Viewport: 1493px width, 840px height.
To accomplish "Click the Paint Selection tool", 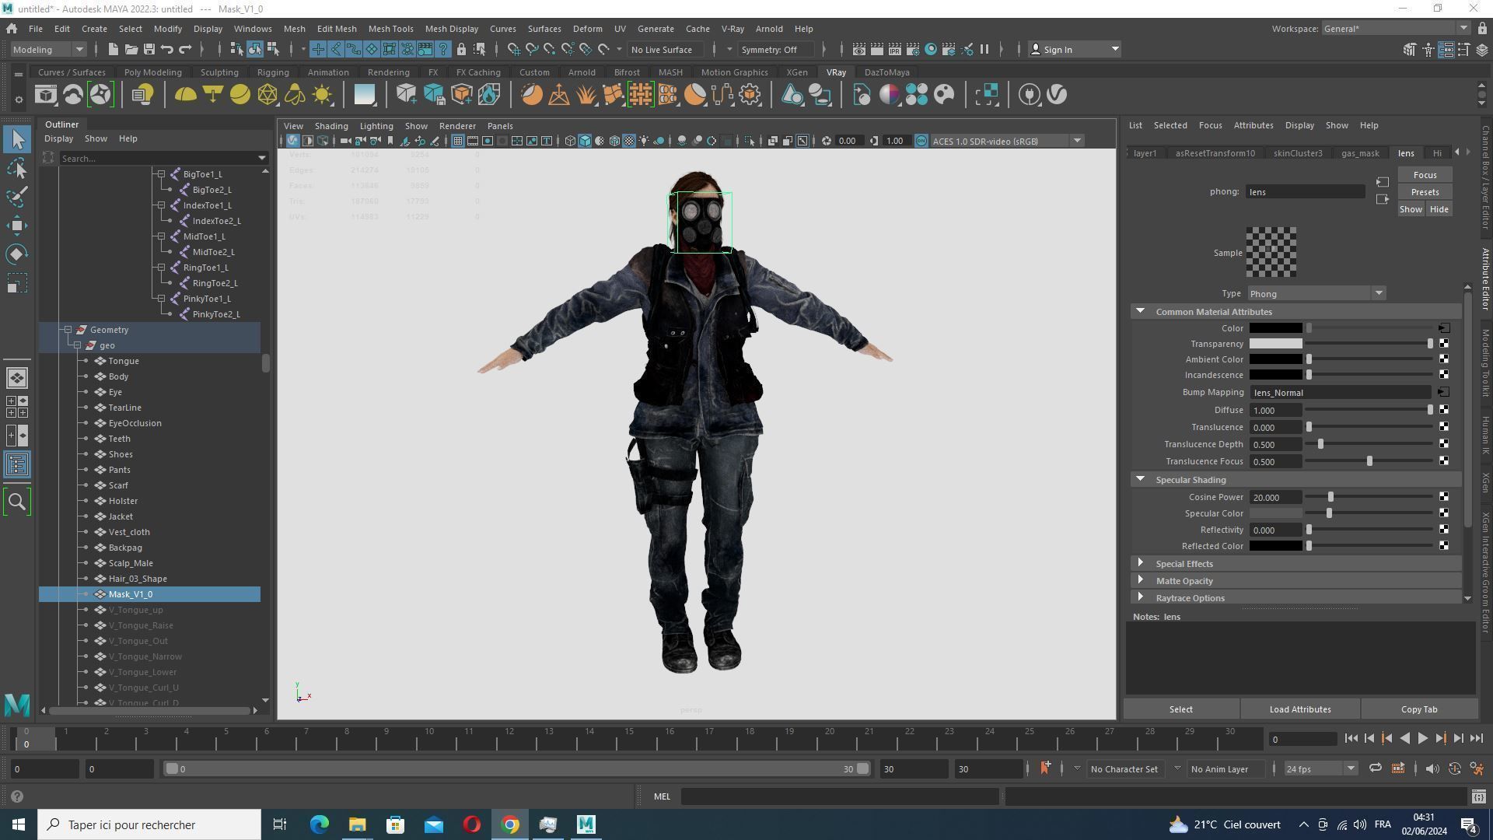I will tap(17, 198).
